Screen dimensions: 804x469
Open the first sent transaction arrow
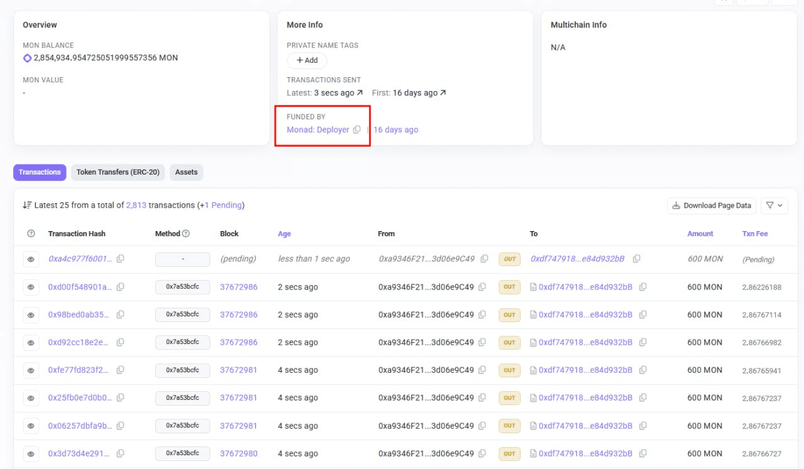pyautogui.click(x=443, y=93)
